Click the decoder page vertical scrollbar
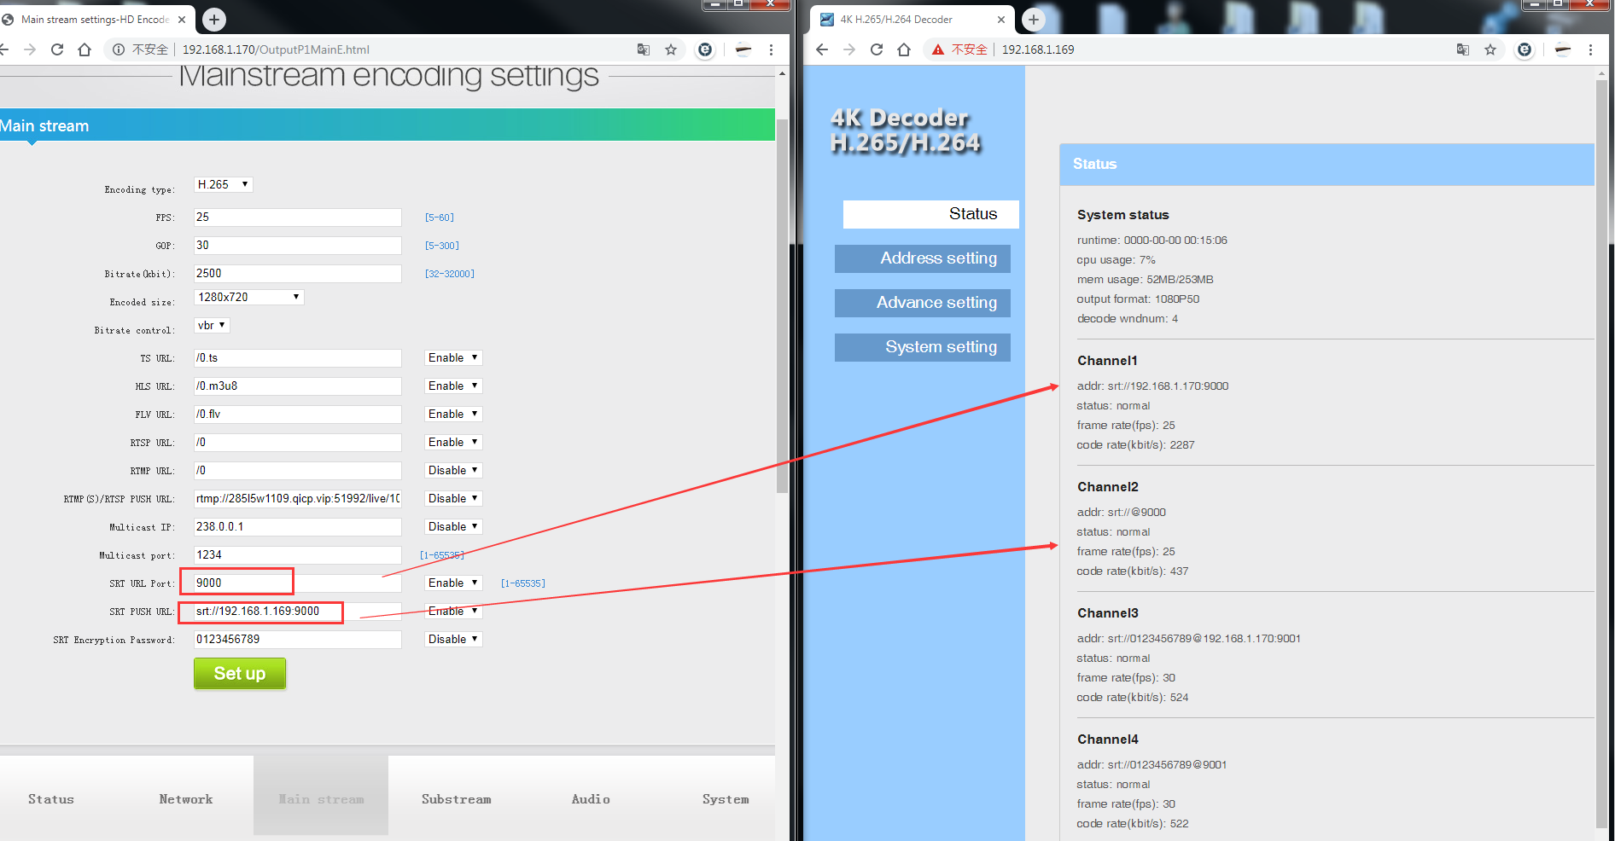The height and width of the screenshot is (841, 1615). 1601,452
